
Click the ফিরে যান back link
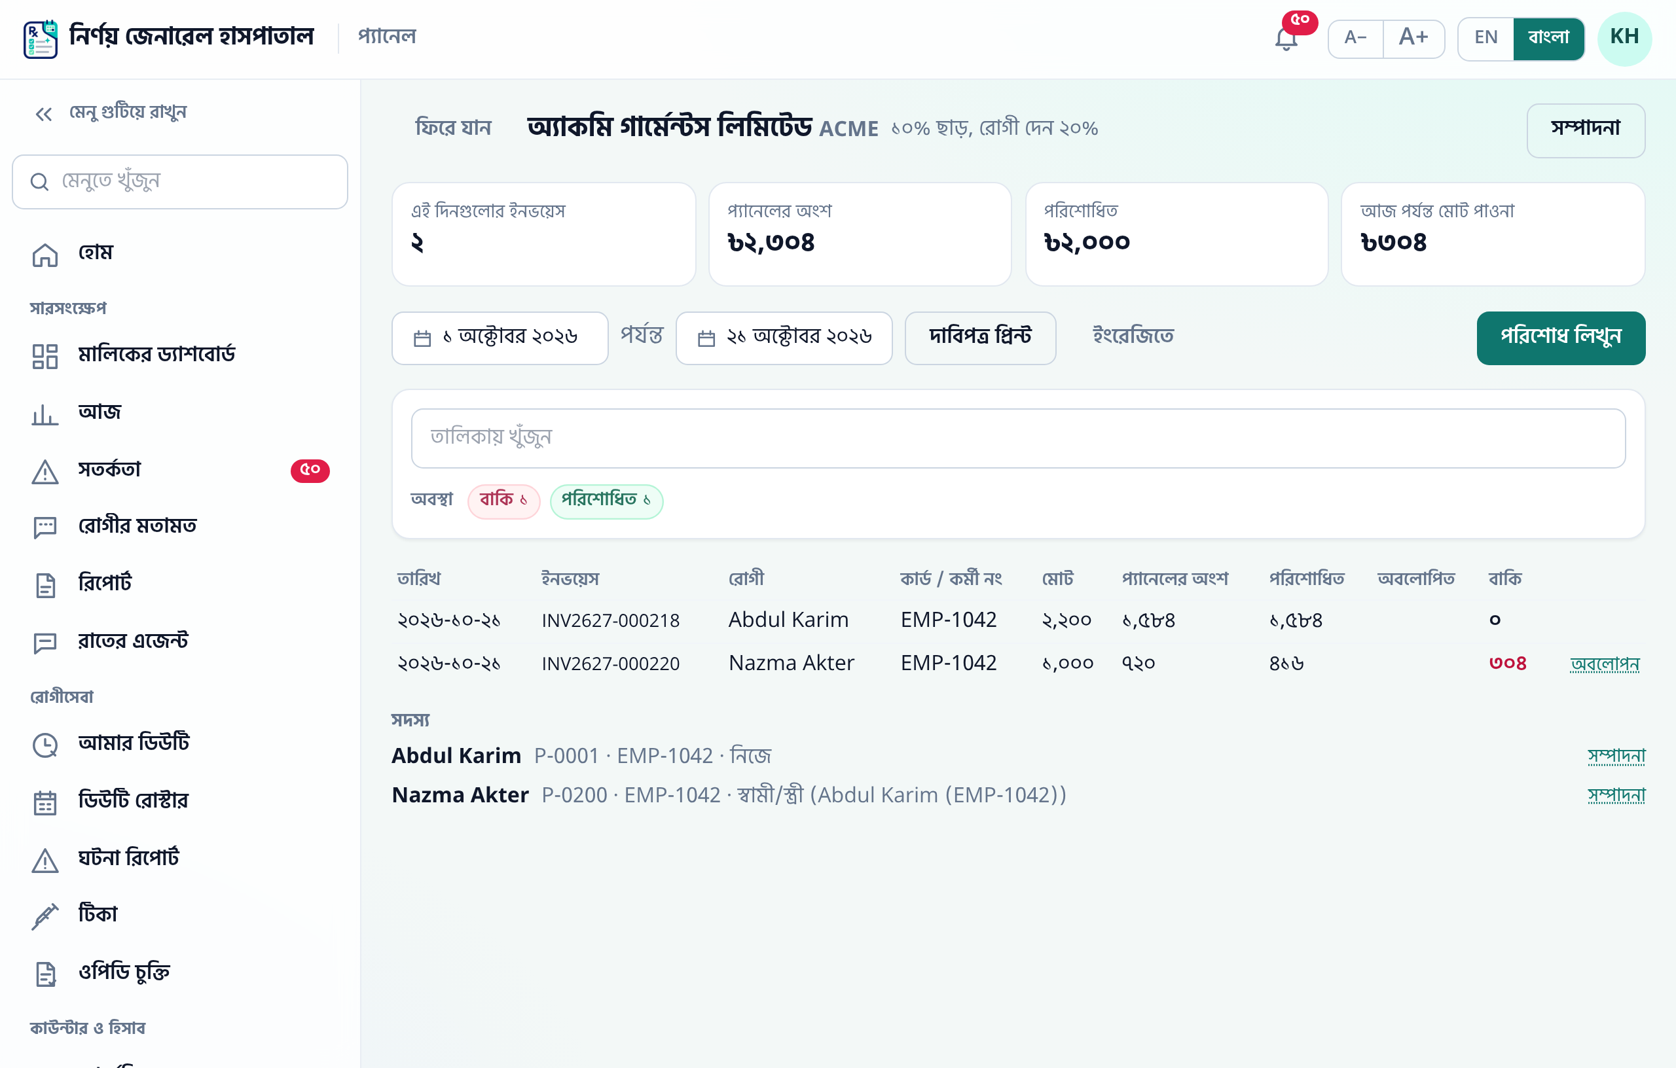click(453, 129)
